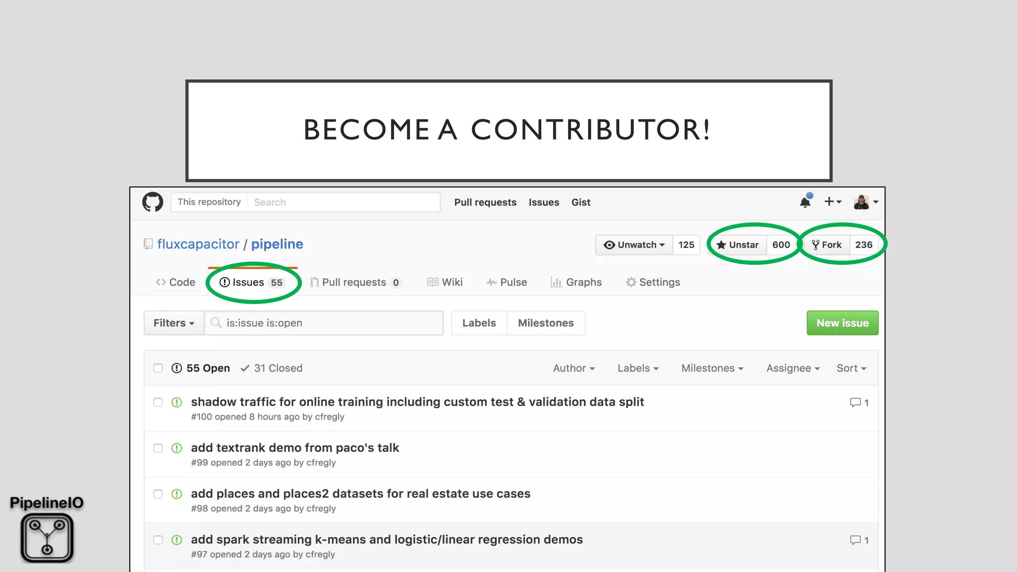The image size is (1017, 572).
Task: Open the Labels filter dropdown in list header
Action: [x=638, y=368]
